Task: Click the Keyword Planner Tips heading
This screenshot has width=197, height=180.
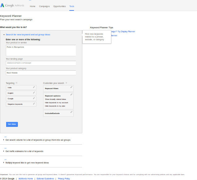Action: pos(101,28)
